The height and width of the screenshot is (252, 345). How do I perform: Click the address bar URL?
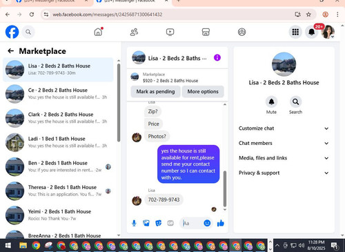(x=108, y=14)
